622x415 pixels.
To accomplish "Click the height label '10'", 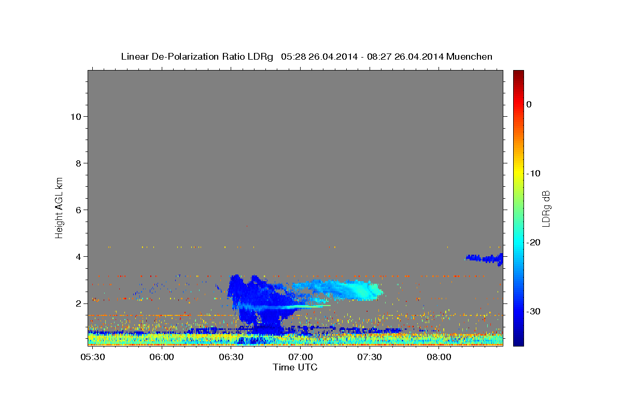I will [x=75, y=116].
